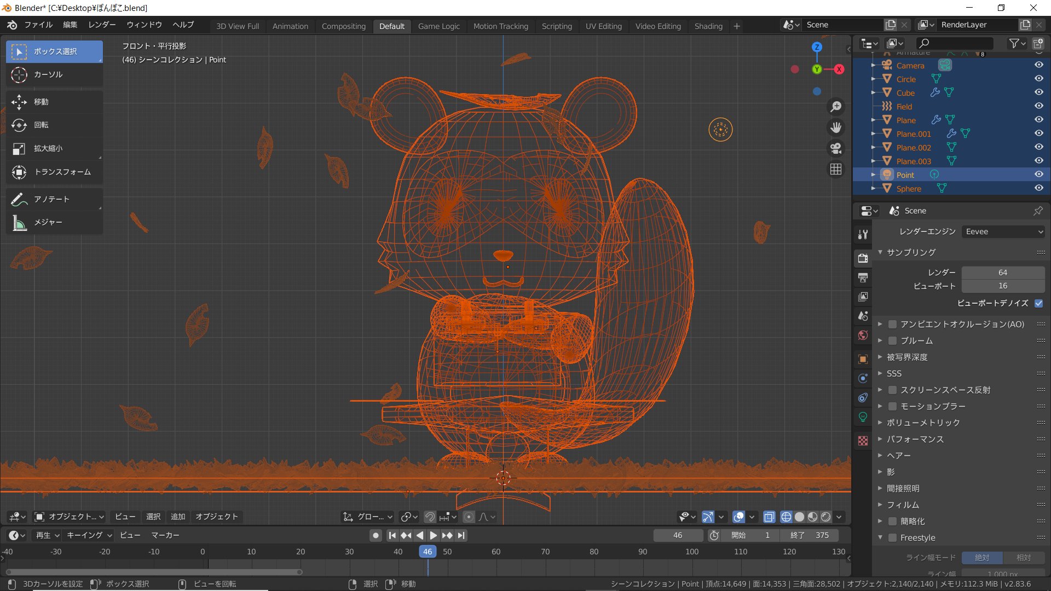The width and height of the screenshot is (1051, 591).
Task: Select relative line thickness mode
Action: (1023, 558)
